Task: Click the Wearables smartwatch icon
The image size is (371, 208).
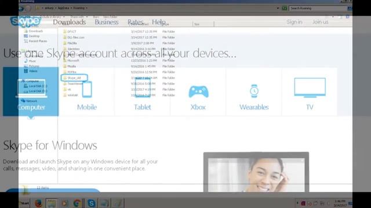Action: pos(254,91)
